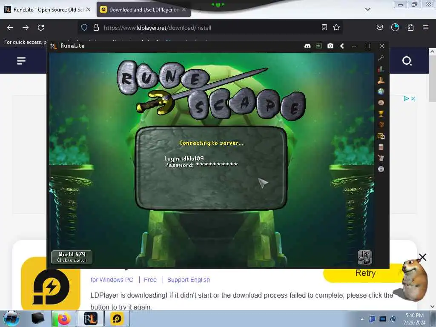Screen dimensions: 436x327
Task: Open the Pocket save icon
Action: click(x=379, y=27)
